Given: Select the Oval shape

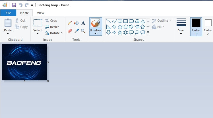Looking at the screenshot, I should (x=120, y=21).
